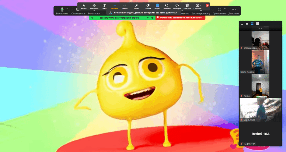286x152 pixels.
Task: Select Костя Коваль's video thumbnail
Action: 260,62
